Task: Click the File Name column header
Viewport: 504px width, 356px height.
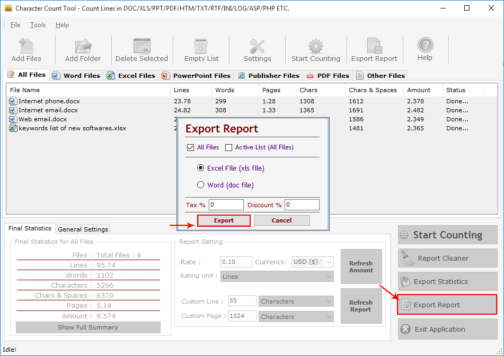Action: coord(88,90)
